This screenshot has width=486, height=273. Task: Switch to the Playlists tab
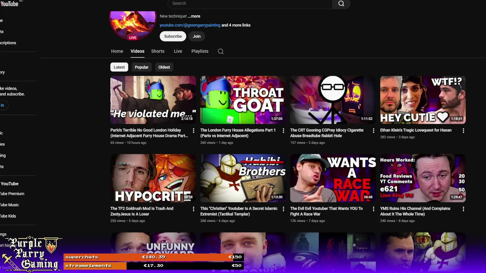coord(200,51)
